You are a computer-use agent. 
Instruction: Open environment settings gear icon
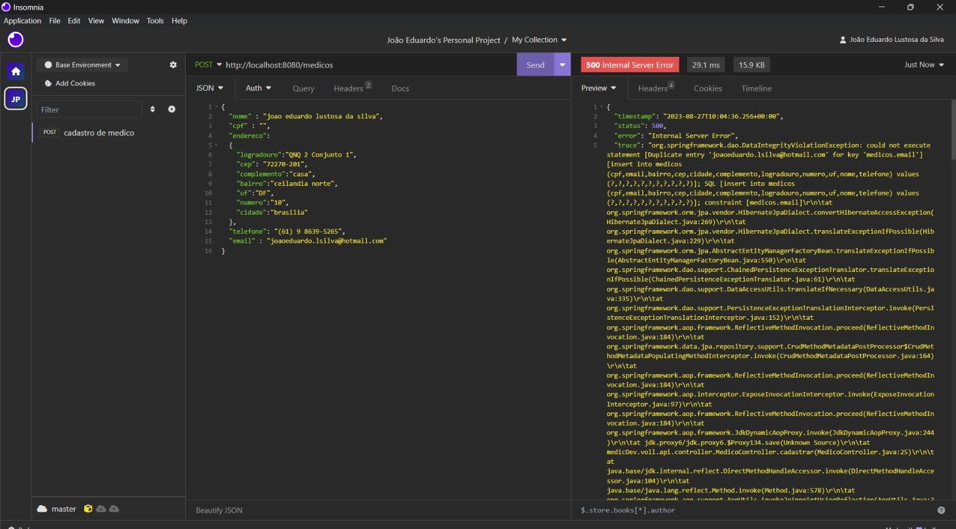click(173, 65)
